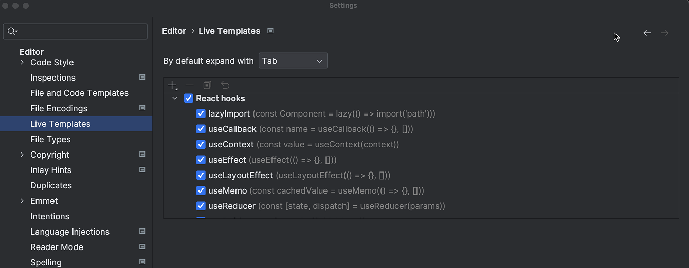Click the Duplicate template copy icon
The width and height of the screenshot is (689, 268).
pos(207,85)
